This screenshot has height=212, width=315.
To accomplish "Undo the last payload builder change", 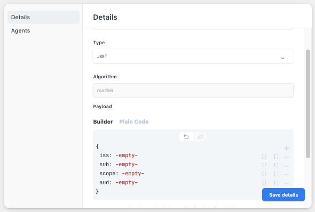I will point(186,137).
